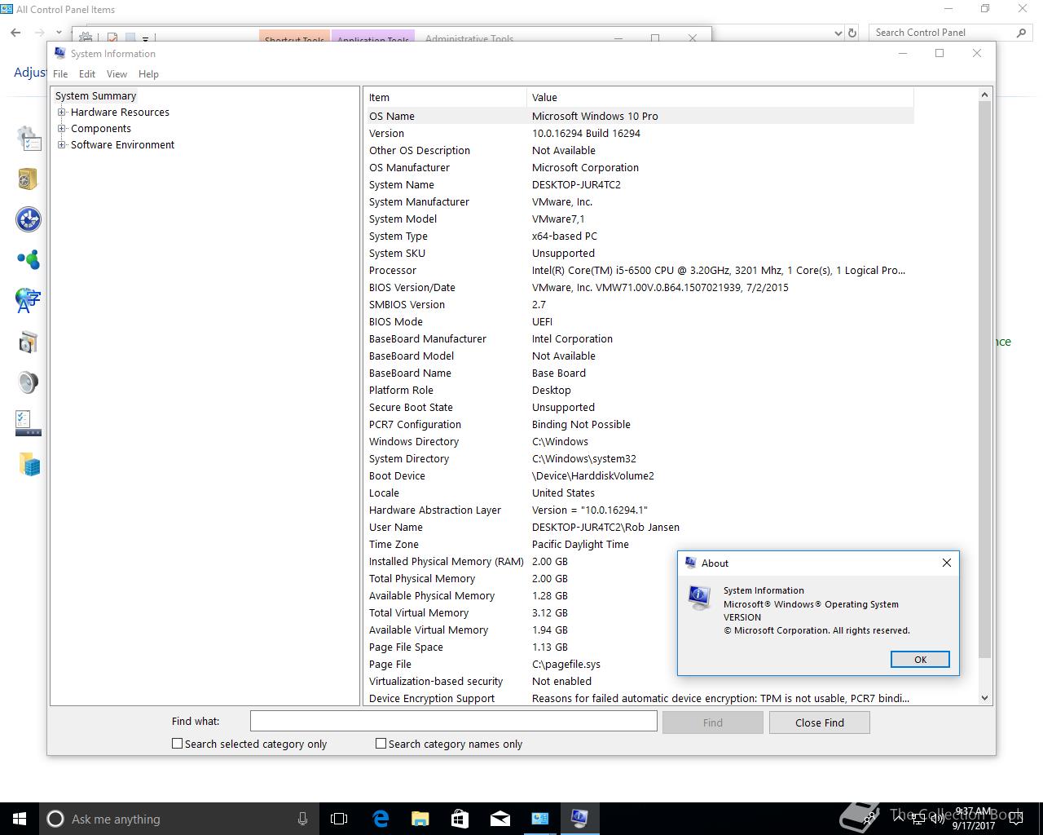The width and height of the screenshot is (1043, 835).
Task: Open Programs and Features icon
Action: tap(29, 342)
